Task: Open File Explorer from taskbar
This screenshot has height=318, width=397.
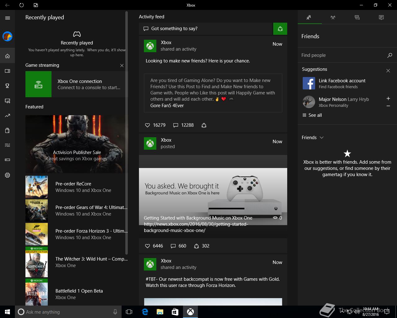Action: [160, 312]
